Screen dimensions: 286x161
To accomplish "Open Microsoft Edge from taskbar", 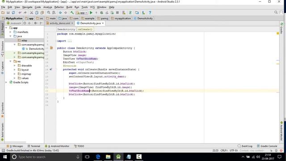I will [x=98, y=157].
